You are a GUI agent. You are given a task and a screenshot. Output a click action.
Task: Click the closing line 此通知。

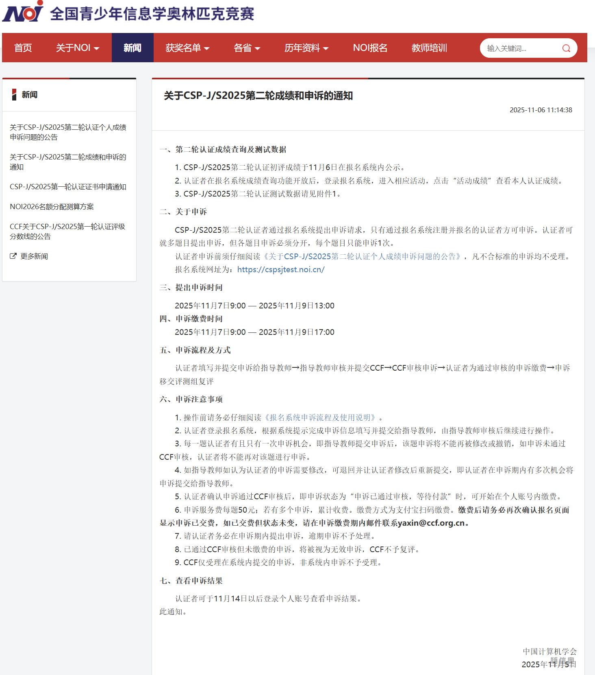coord(174,612)
